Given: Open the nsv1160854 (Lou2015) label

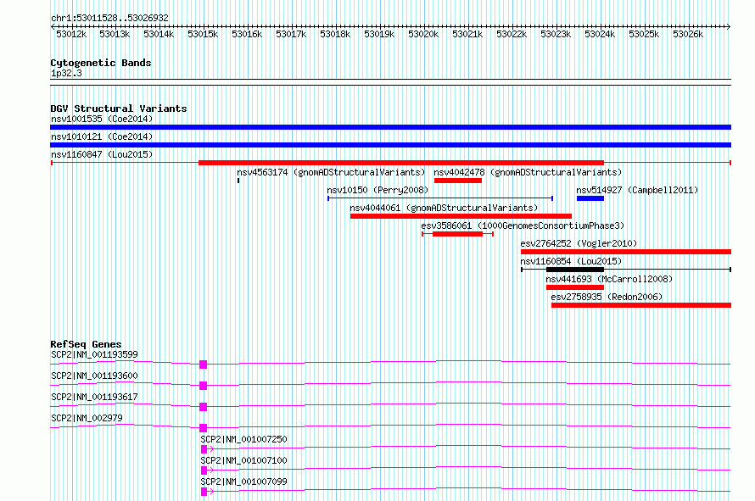Looking at the screenshot, I should point(571,261).
